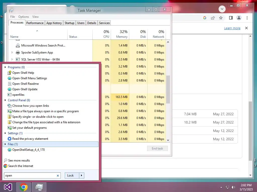Screen dimensions: 257x192
Task: Collapse the Files (1) group
Action: click(5, 144)
